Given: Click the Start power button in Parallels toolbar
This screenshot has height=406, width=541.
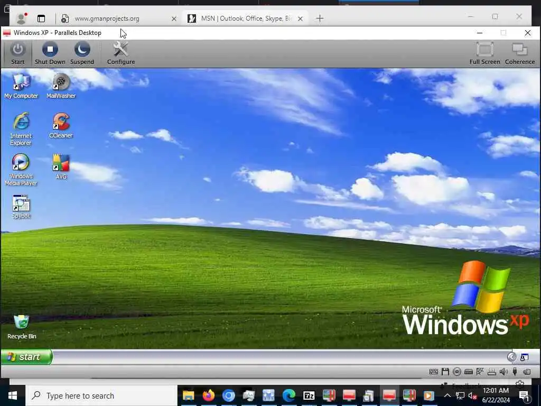Looking at the screenshot, I should (17, 53).
